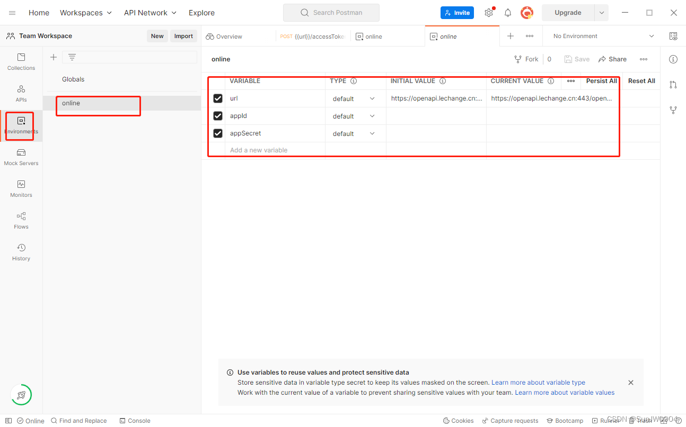Open Cookies in status bar
This screenshot has height=427, width=686.
point(458,421)
